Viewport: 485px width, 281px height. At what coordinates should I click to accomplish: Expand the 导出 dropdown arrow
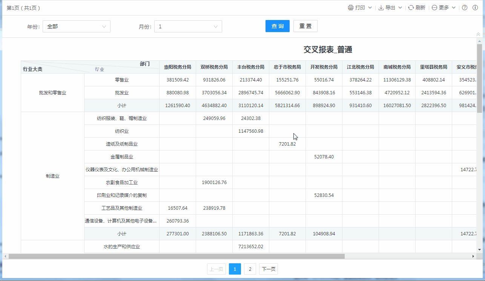(x=400, y=8)
